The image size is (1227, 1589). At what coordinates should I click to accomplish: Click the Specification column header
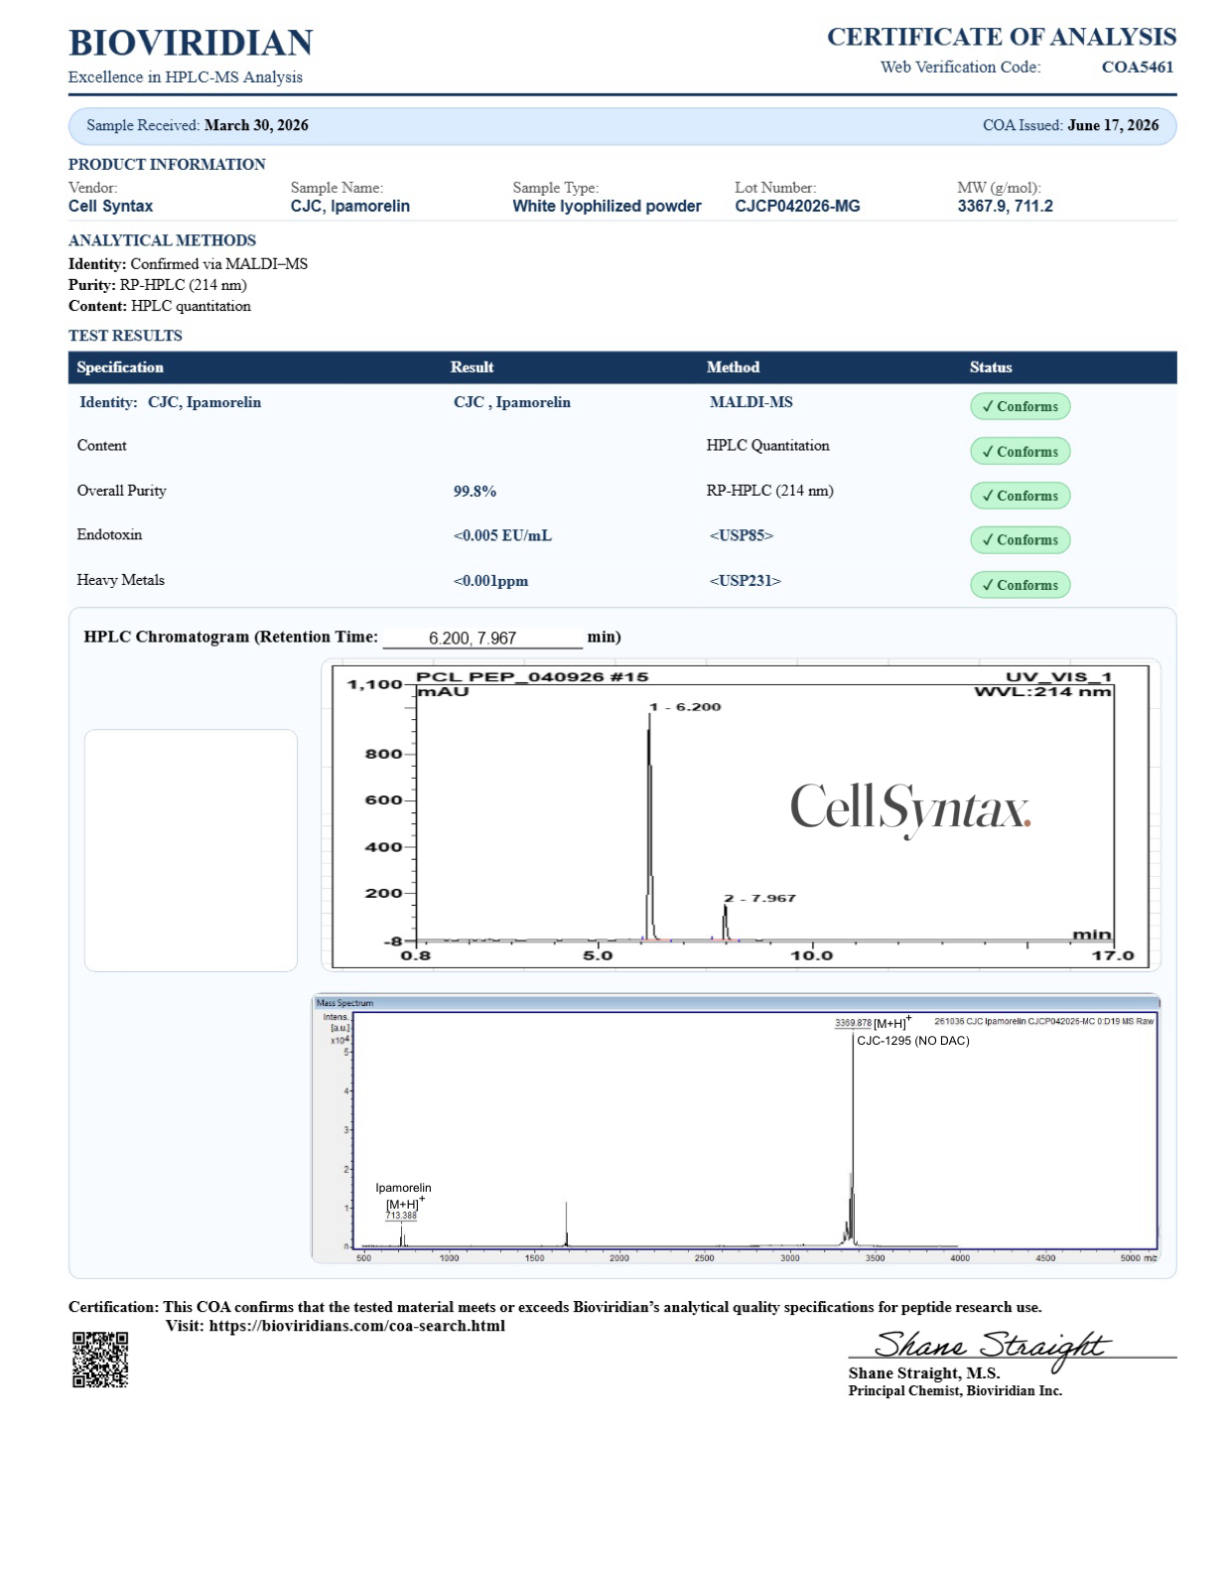(x=120, y=367)
